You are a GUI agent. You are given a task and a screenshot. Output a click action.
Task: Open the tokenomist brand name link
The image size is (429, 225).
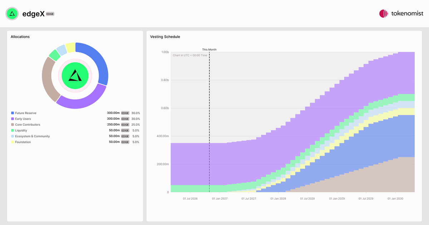click(407, 14)
